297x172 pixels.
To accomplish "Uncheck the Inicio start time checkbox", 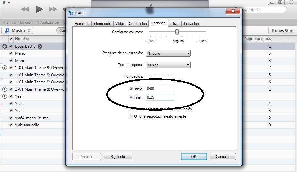I will 131,89.
